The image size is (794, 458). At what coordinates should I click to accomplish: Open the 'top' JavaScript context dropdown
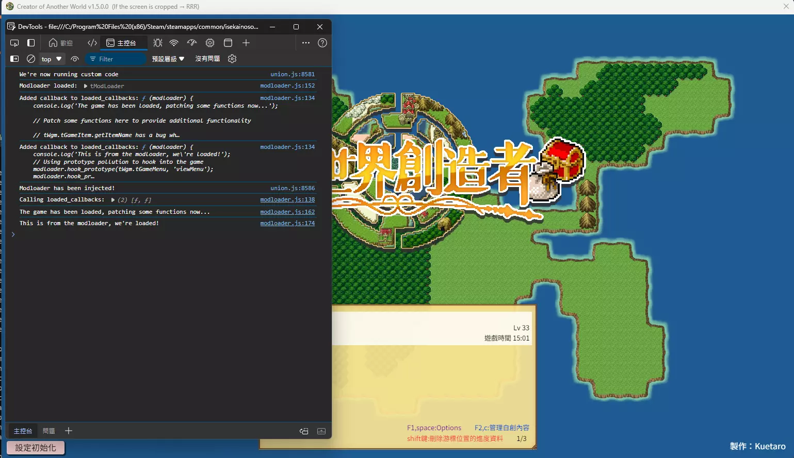[x=51, y=59]
